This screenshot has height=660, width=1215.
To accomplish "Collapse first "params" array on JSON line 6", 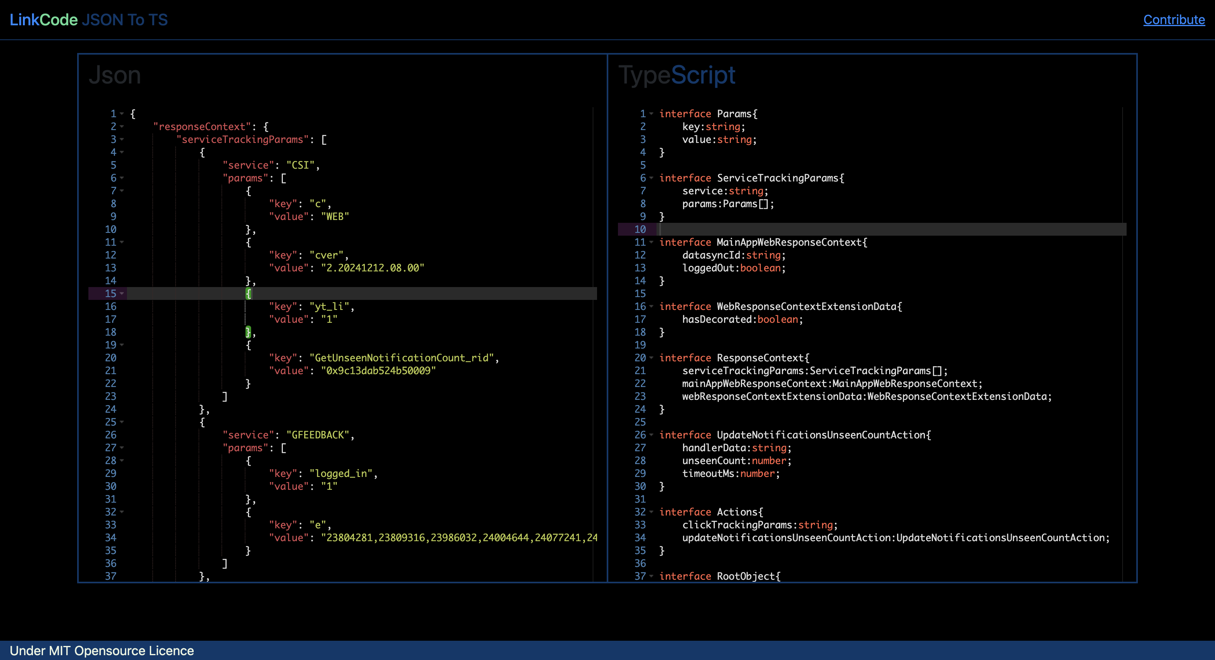I will (x=122, y=178).
